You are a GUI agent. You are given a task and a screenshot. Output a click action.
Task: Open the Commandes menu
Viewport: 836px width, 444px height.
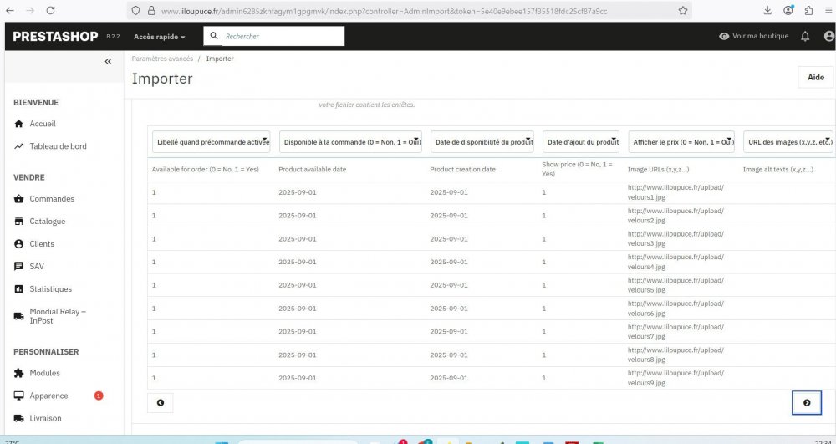(x=52, y=199)
